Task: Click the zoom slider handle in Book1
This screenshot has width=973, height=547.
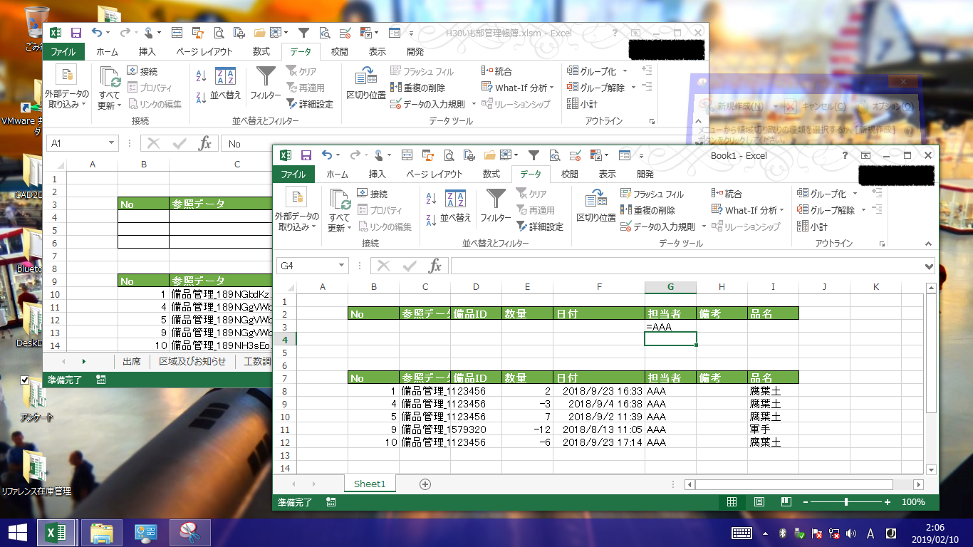Action: tap(845, 502)
